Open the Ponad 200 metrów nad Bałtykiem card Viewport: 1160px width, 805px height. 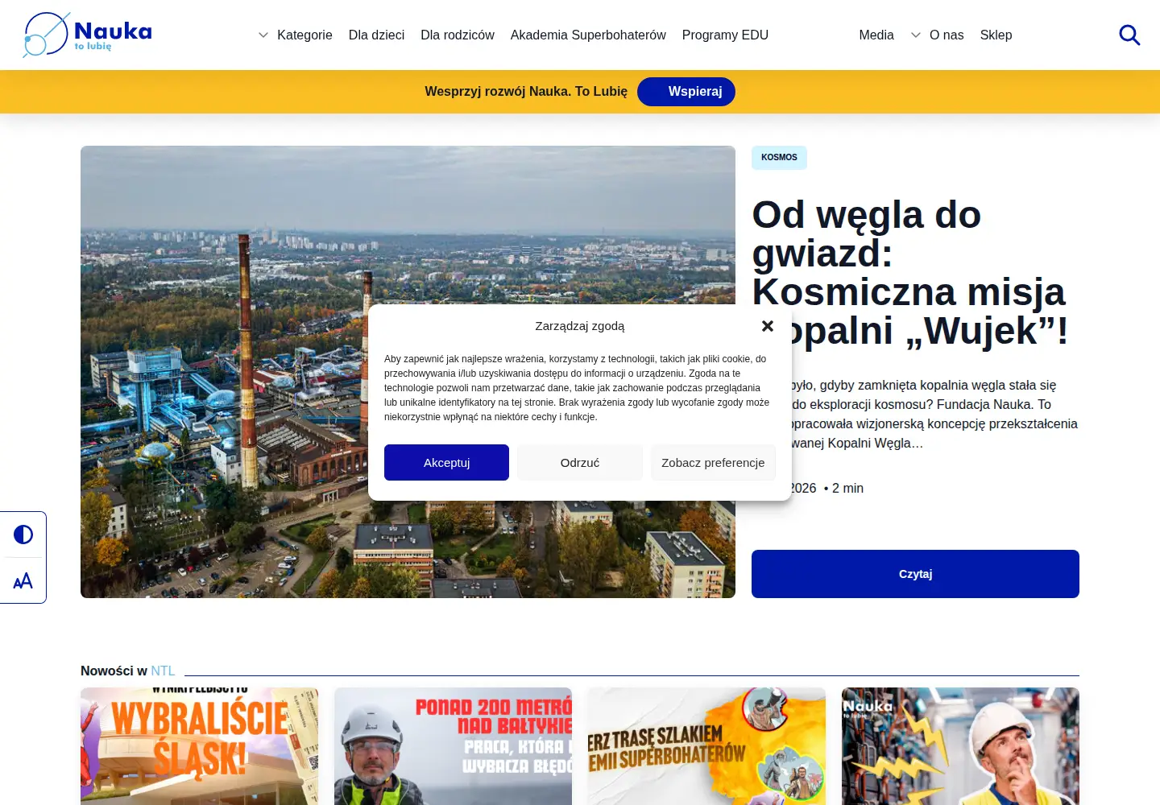tap(453, 746)
